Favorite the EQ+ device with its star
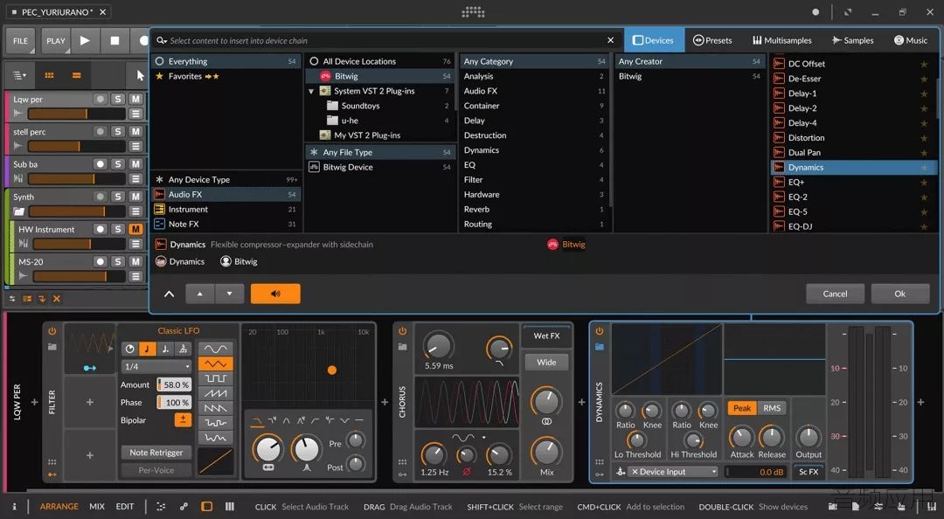 tap(924, 182)
